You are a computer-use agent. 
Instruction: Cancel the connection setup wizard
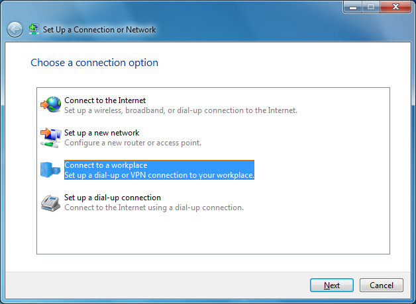[381, 285]
